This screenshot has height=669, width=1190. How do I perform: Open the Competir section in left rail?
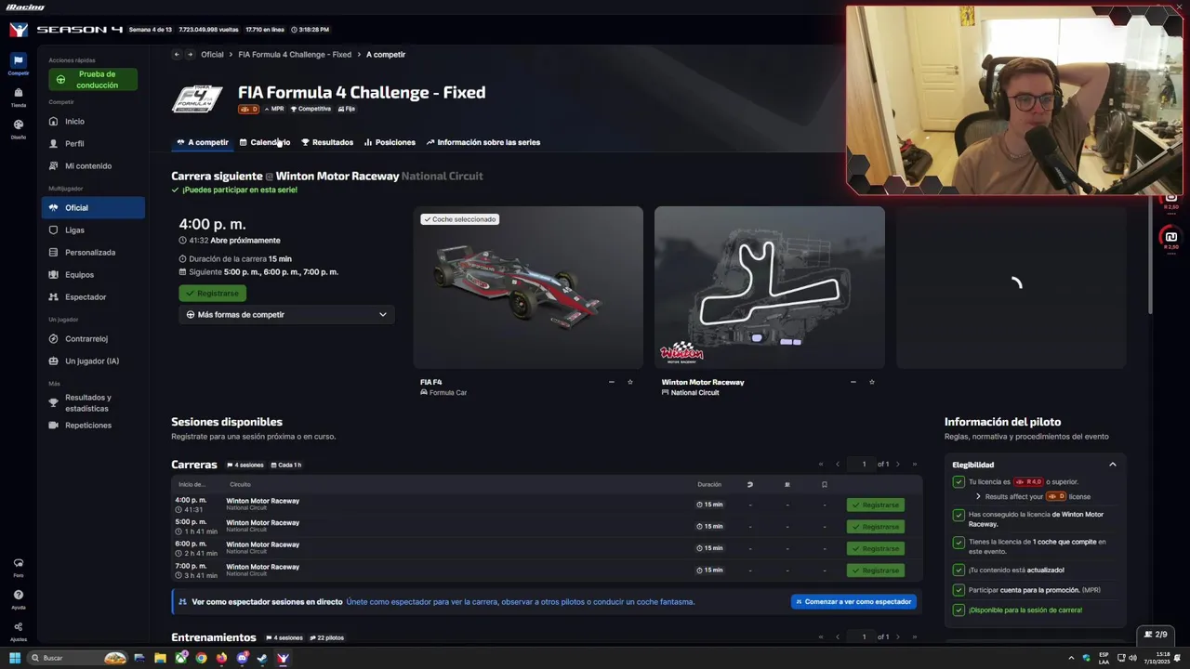click(18, 64)
